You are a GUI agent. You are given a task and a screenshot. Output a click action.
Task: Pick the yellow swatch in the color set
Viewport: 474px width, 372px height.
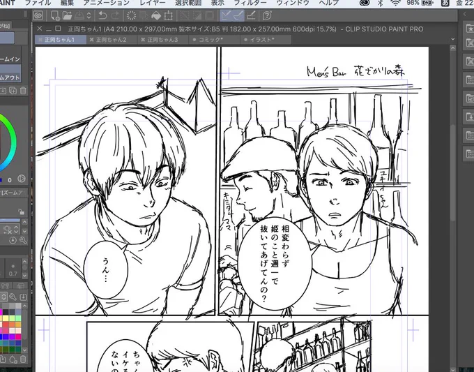click(6, 318)
